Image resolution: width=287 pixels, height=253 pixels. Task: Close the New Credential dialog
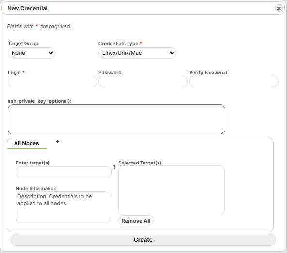pyautogui.click(x=279, y=8)
